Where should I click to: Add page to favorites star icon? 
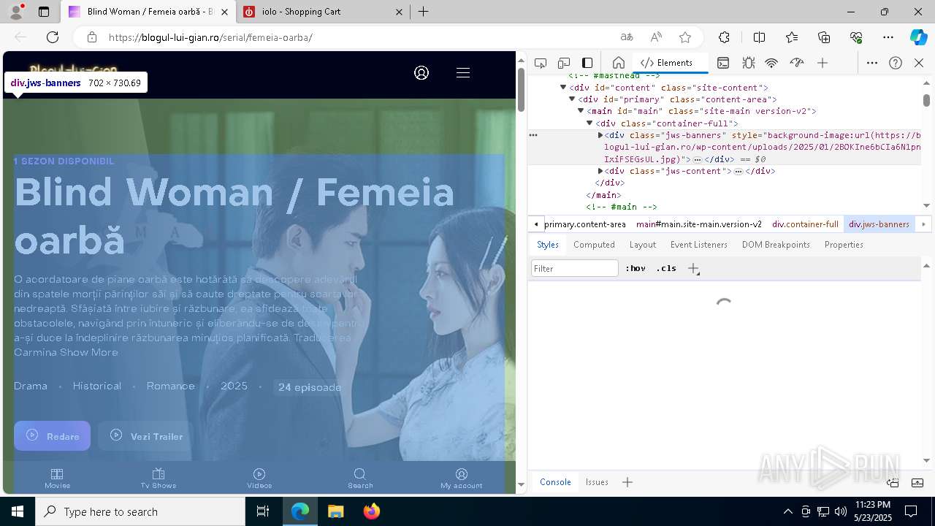click(685, 37)
